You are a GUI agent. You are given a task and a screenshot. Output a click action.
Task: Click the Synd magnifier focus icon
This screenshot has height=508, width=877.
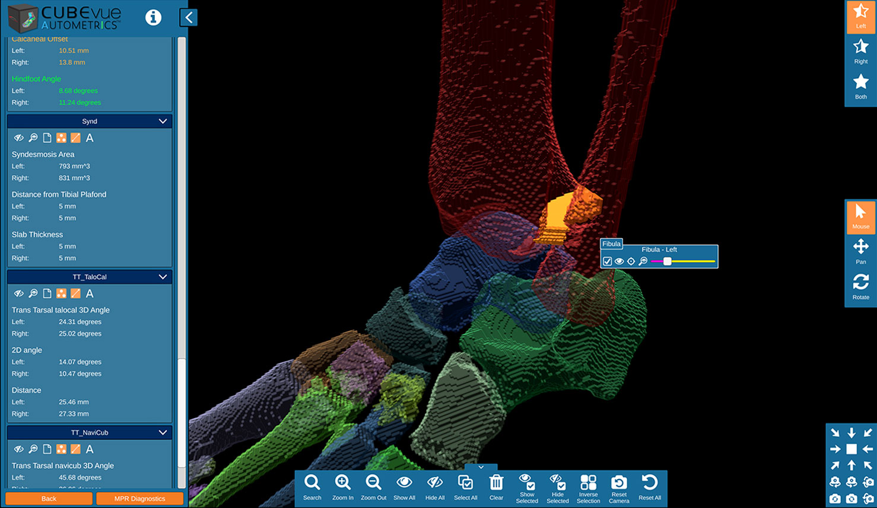(33, 138)
